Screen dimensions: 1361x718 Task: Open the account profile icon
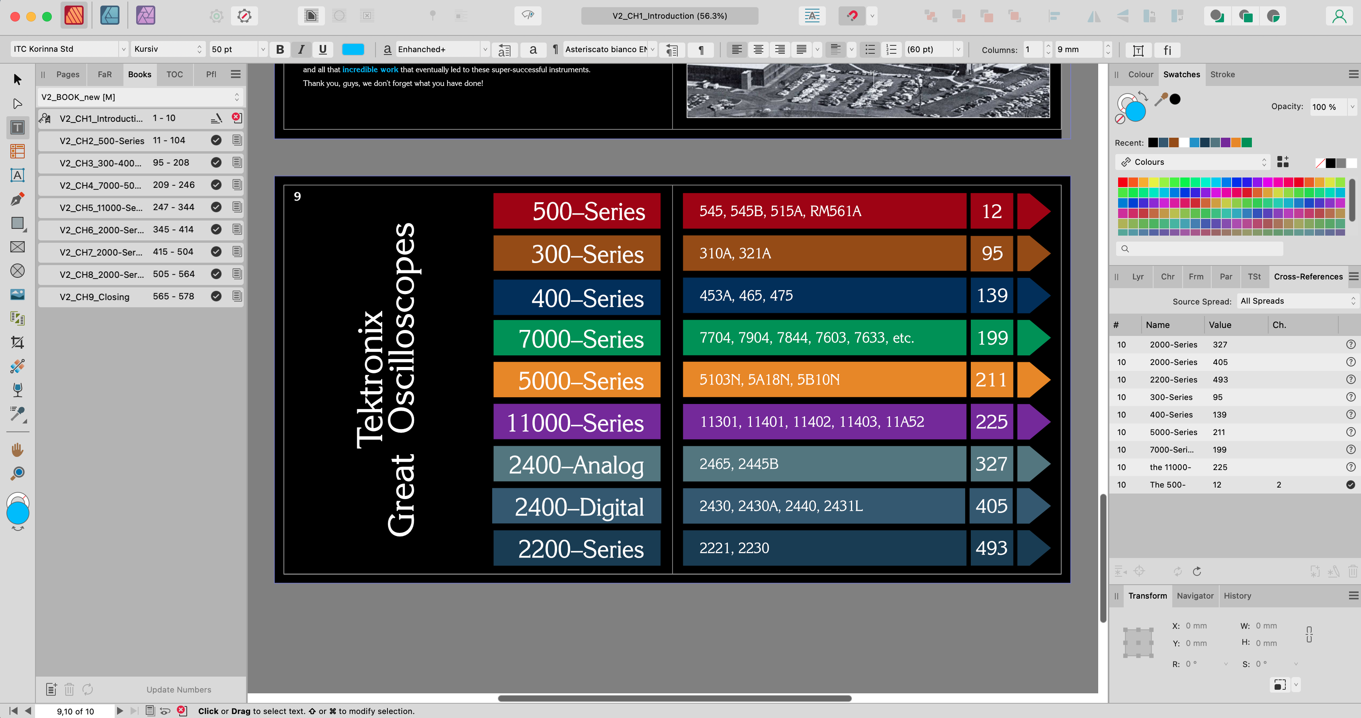click(1339, 16)
